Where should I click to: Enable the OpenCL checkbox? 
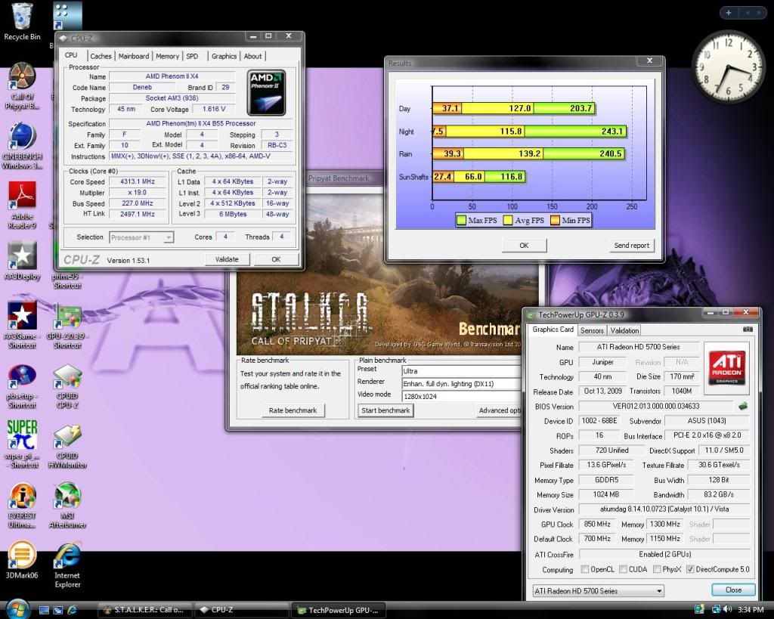point(585,569)
